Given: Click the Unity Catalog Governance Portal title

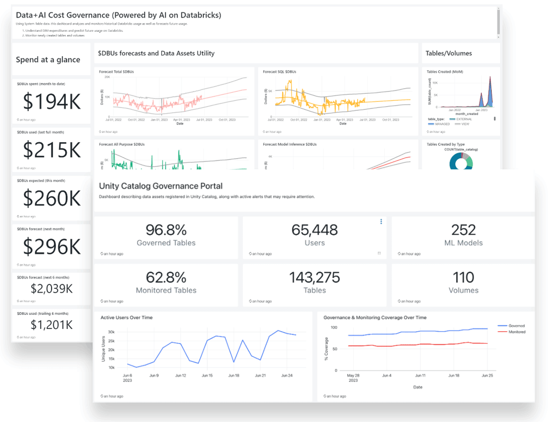Looking at the screenshot, I should point(161,186).
